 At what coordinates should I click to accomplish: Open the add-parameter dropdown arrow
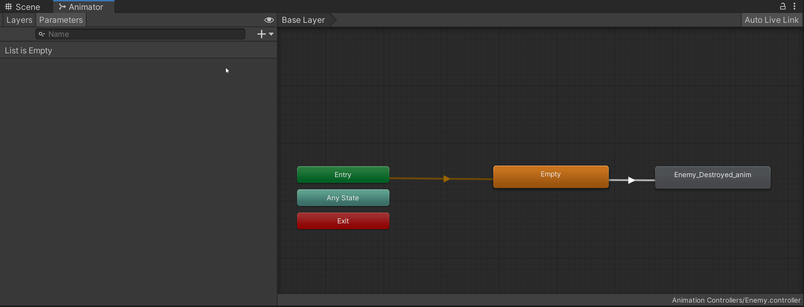click(x=271, y=34)
